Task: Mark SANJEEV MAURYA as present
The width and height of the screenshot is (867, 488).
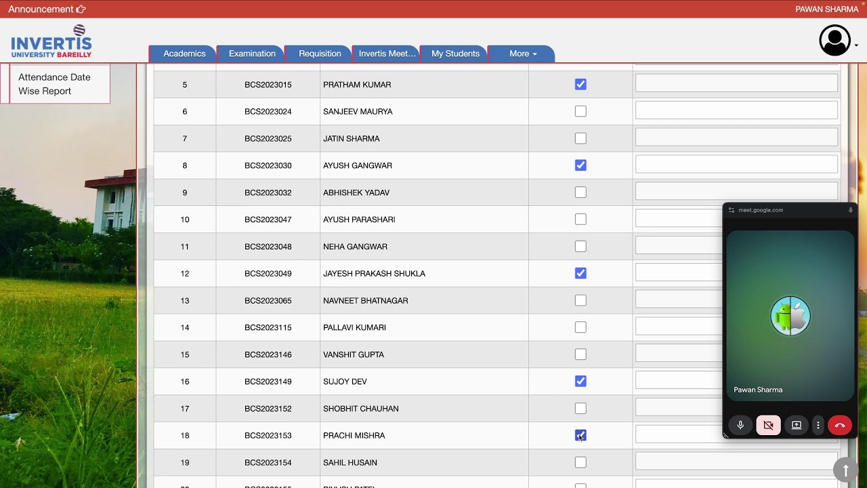Action: point(580,111)
